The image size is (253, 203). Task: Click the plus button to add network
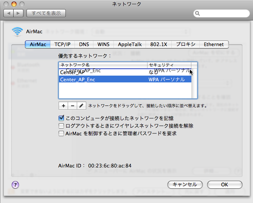[63, 106]
